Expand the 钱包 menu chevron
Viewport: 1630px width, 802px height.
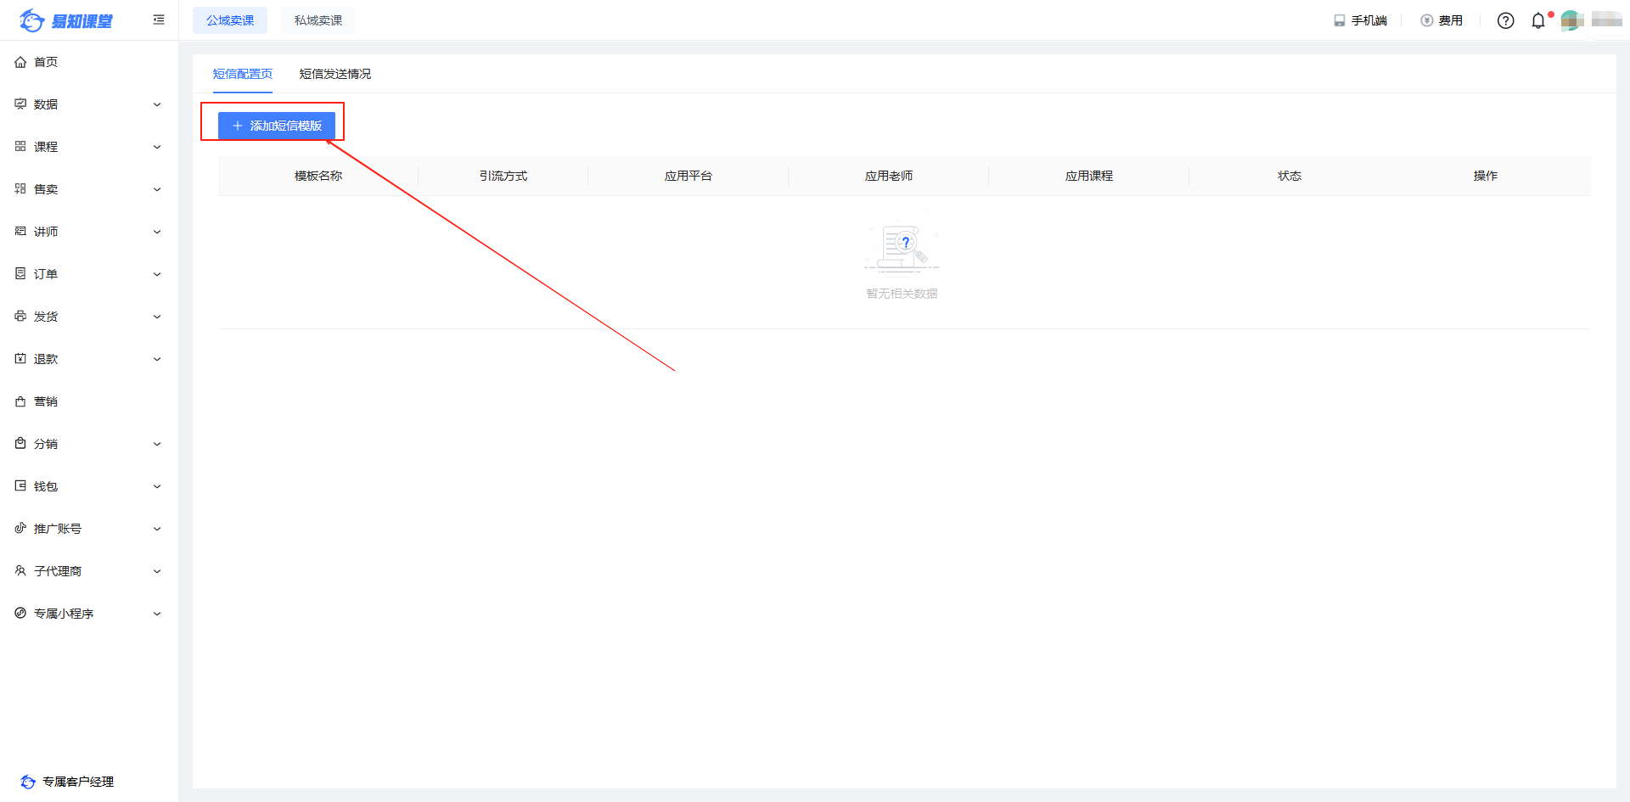157,486
